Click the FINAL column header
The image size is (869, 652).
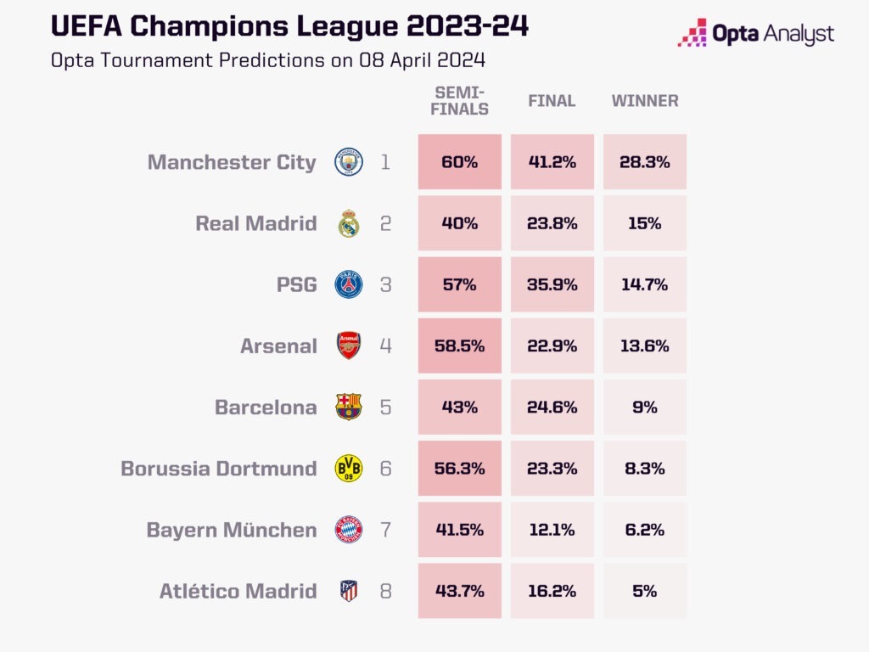click(x=552, y=101)
